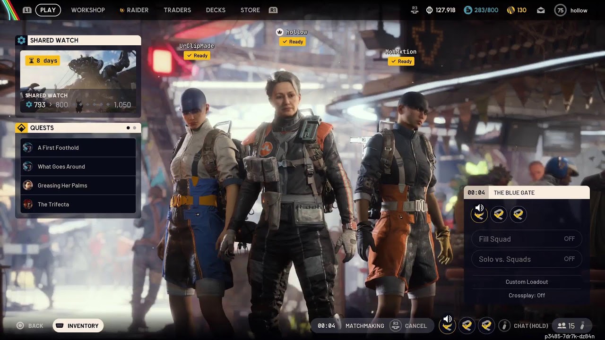Image resolution: width=605 pixels, height=340 pixels.
Task: Click the avatar icon for What Goes Around
Action: [28, 167]
